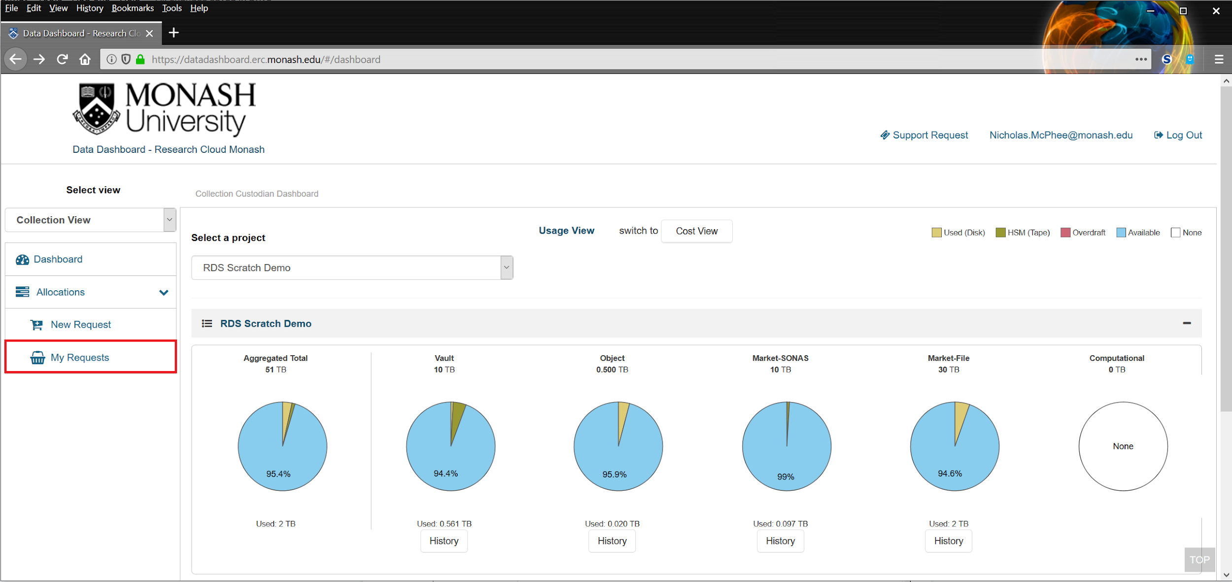Open the Firefox hamburger menu
The image size is (1232, 582).
point(1219,60)
